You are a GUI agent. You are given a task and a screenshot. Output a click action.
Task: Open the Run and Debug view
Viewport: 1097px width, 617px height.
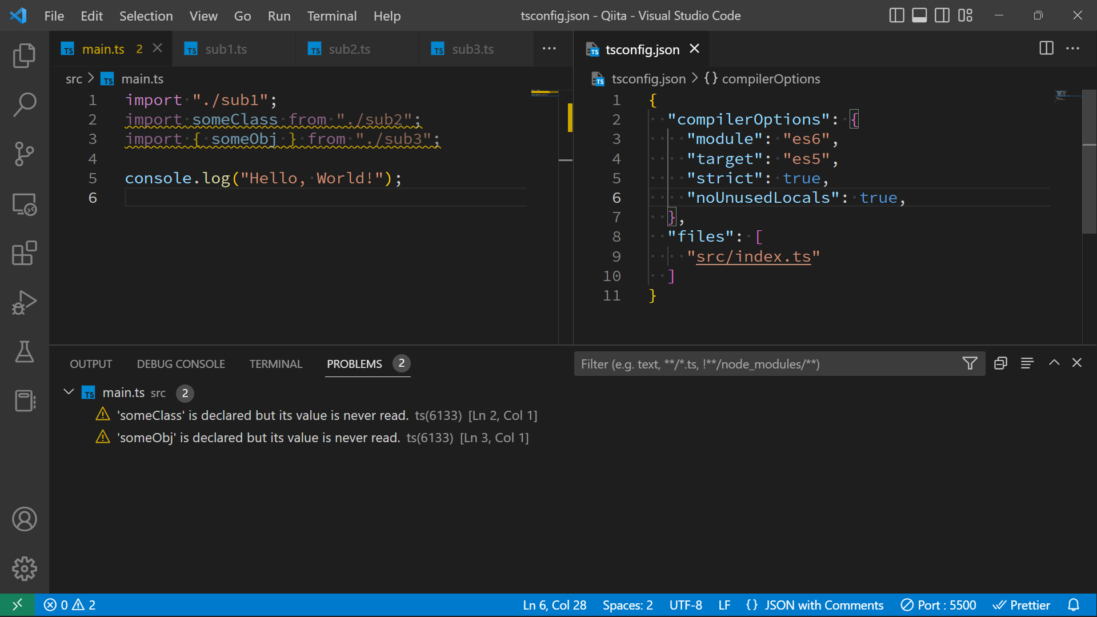click(24, 302)
